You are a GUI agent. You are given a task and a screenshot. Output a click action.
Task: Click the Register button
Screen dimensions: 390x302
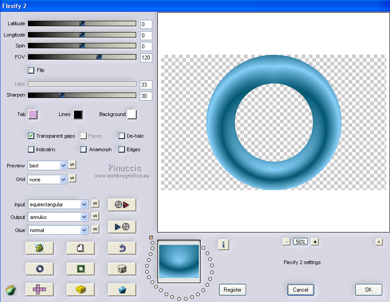click(233, 290)
